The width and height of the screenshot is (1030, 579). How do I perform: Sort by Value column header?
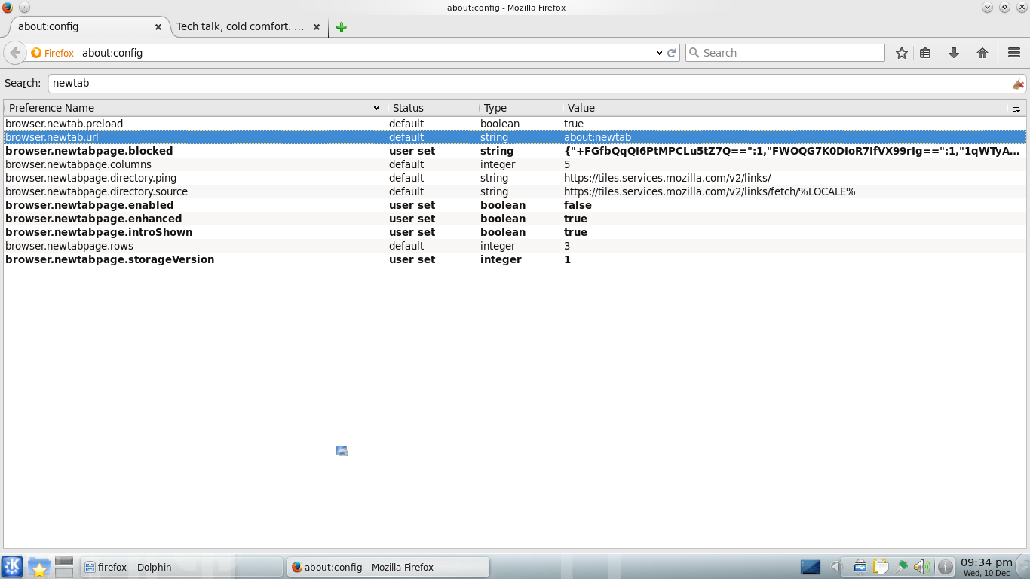(x=785, y=108)
